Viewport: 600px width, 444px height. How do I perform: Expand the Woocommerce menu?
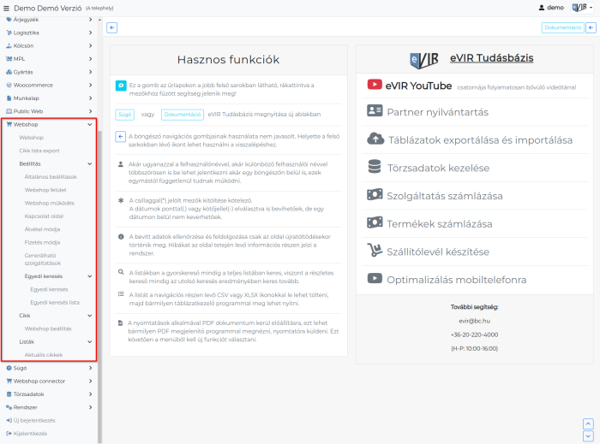[x=90, y=85]
